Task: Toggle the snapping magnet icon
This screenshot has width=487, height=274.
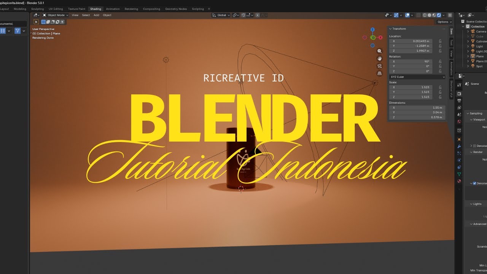Action: coord(243,15)
